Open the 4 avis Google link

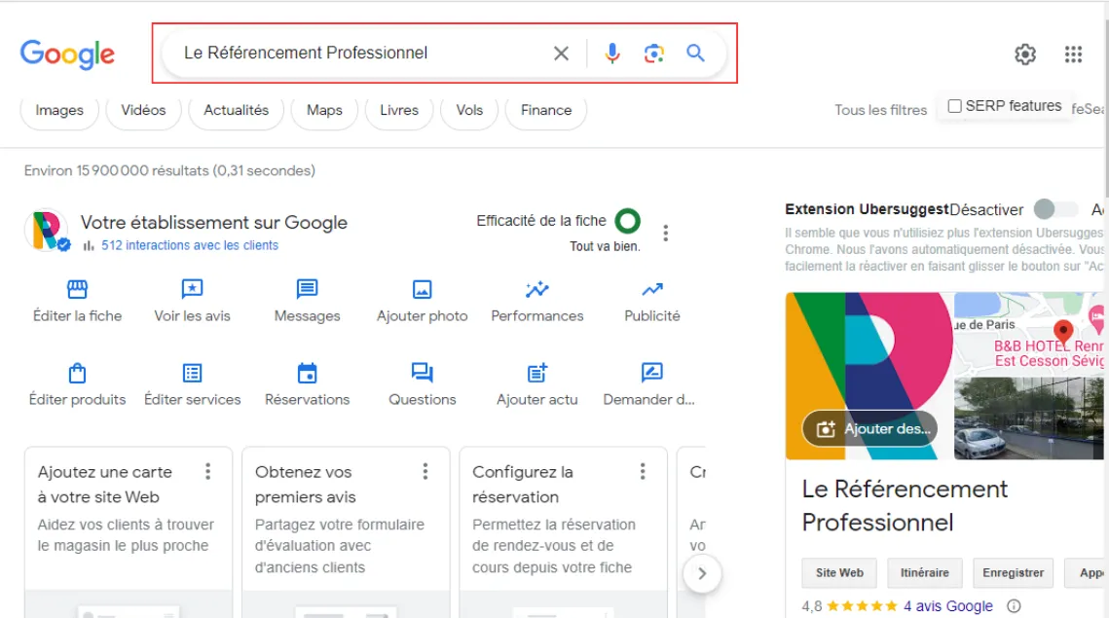(x=947, y=606)
